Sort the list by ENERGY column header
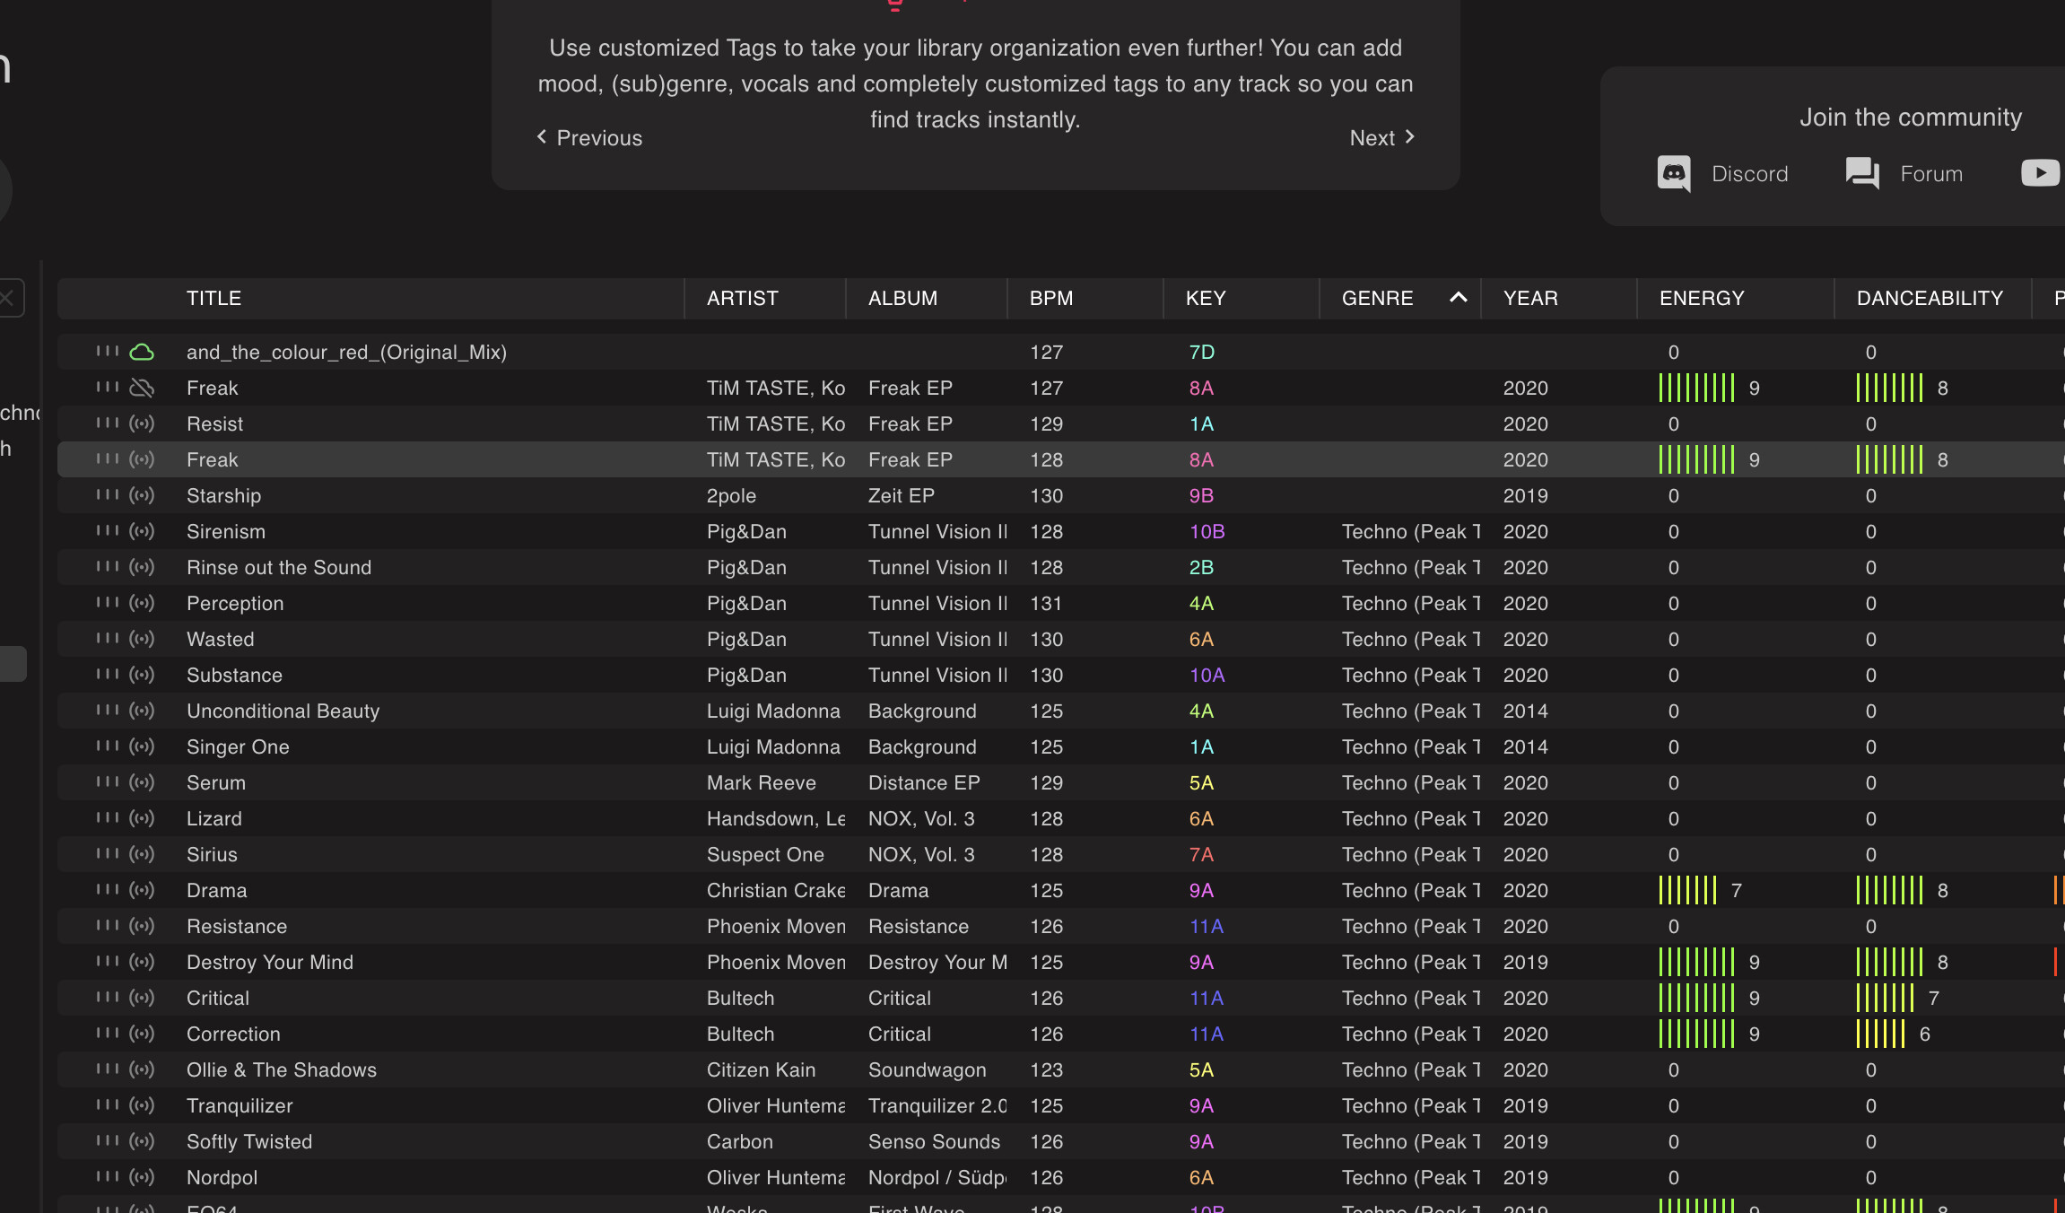 coord(1701,298)
